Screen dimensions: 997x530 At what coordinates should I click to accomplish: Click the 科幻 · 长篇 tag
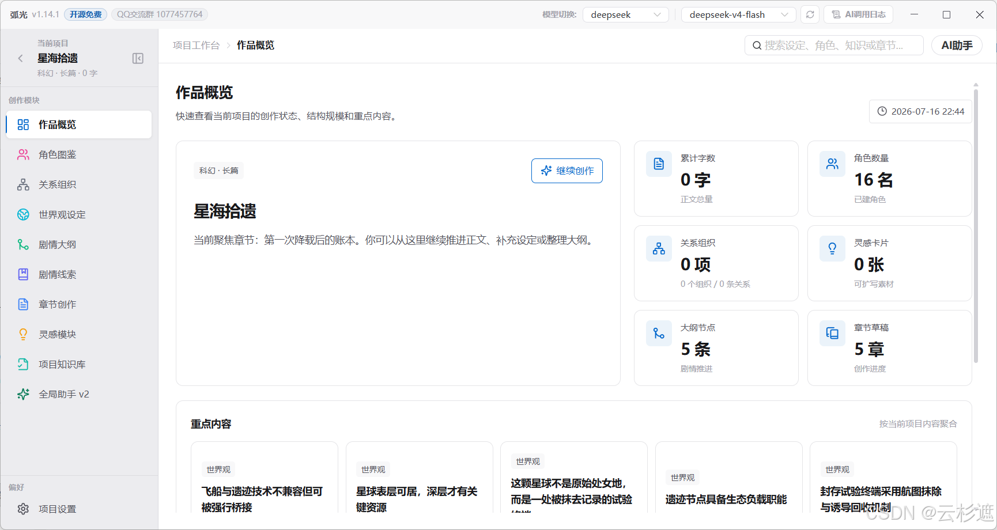tap(218, 171)
